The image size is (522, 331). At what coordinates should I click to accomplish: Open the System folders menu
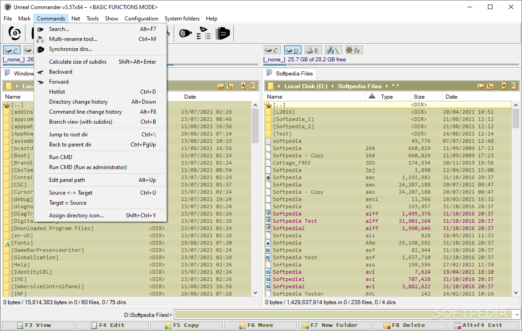click(182, 19)
